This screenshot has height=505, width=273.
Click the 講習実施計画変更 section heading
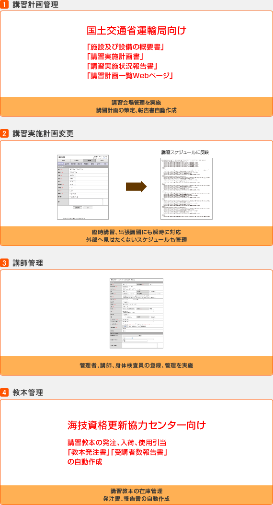tap(43, 134)
